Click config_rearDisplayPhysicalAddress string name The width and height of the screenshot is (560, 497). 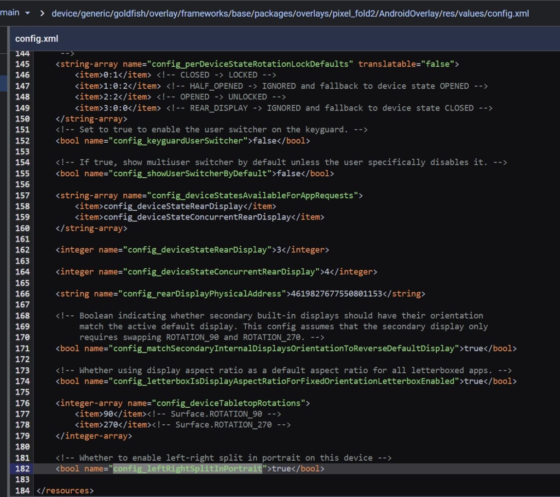(202, 294)
